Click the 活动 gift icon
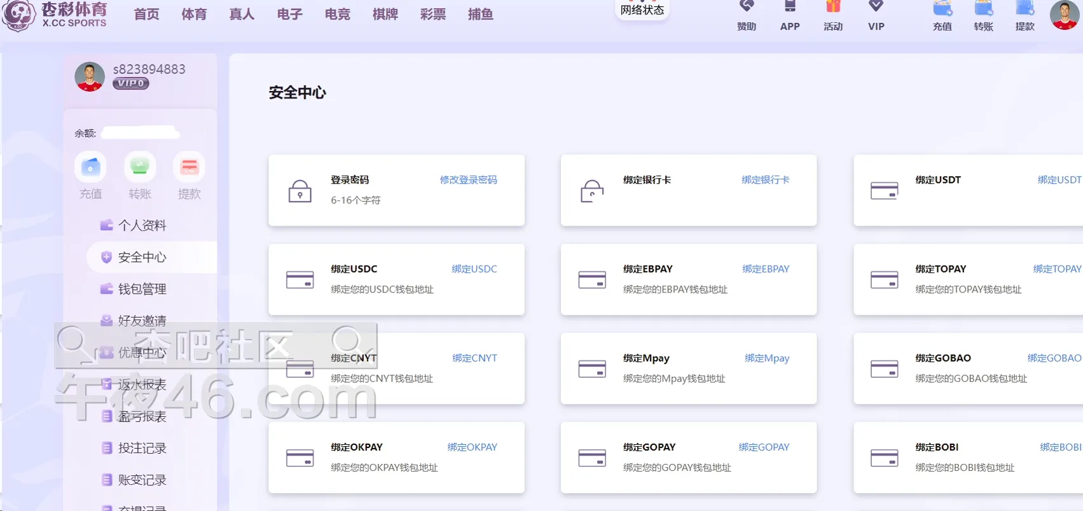Viewport: 1083px width, 511px height. (x=833, y=8)
